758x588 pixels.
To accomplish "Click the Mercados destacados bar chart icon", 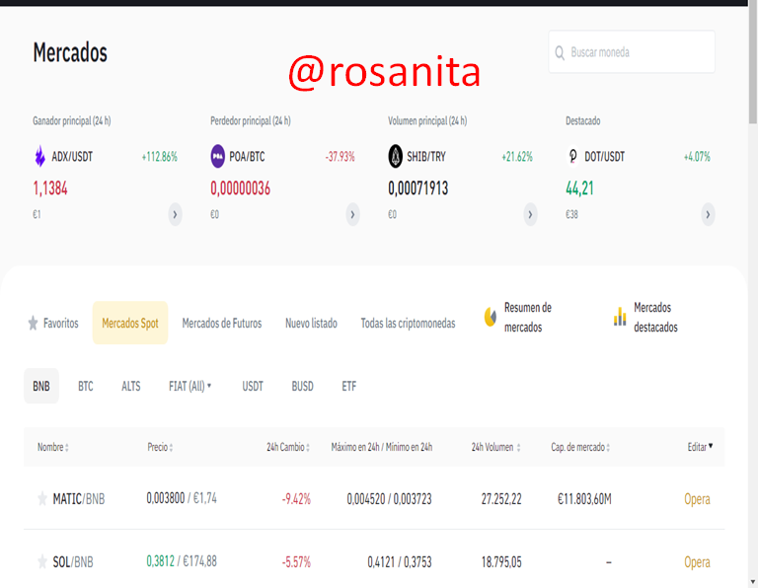I will [620, 317].
